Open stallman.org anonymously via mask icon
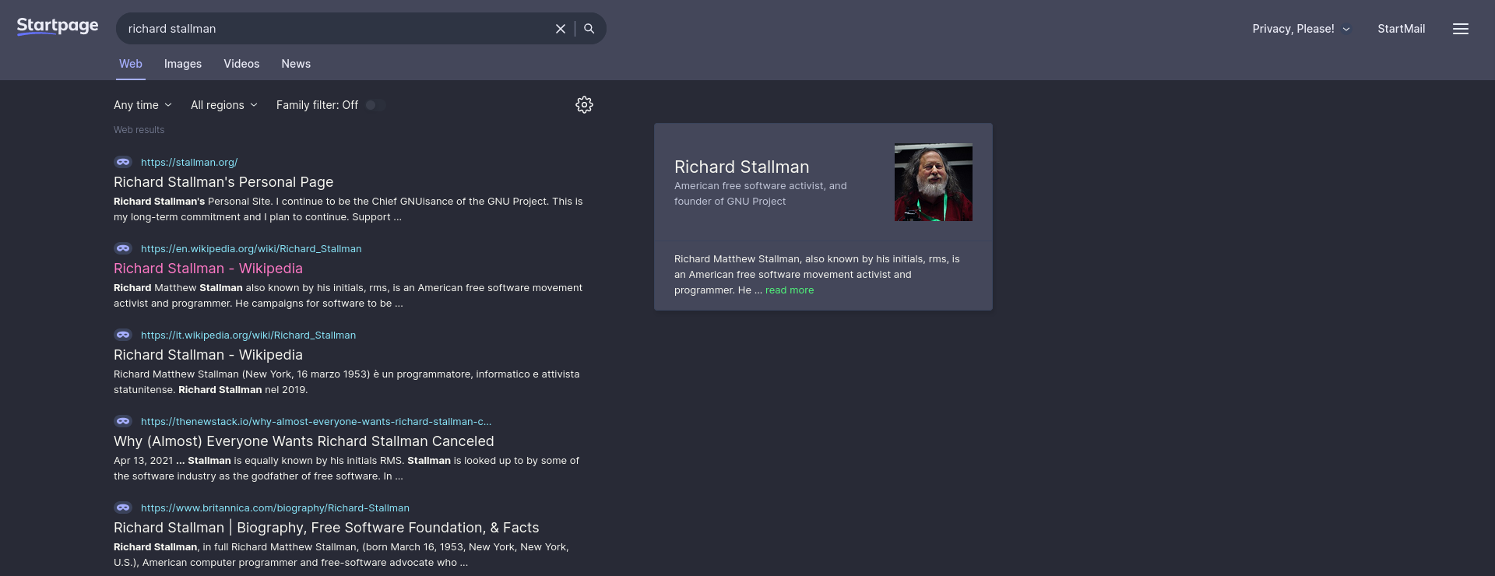This screenshot has width=1495, height=576. click(123, 162)
